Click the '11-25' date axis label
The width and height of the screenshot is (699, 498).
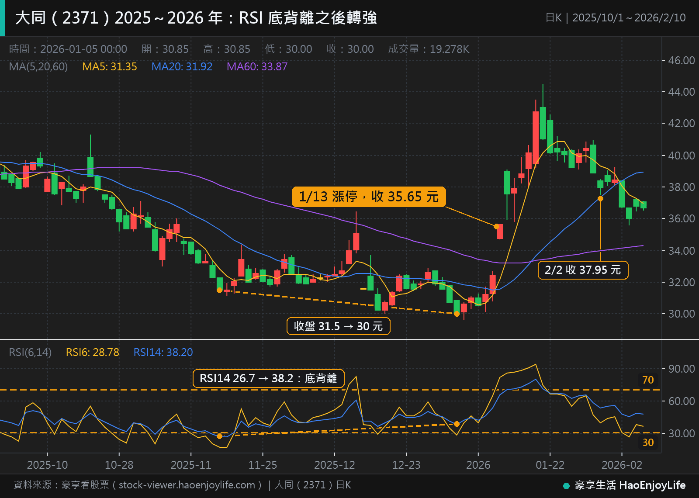(x=263, y=465)
